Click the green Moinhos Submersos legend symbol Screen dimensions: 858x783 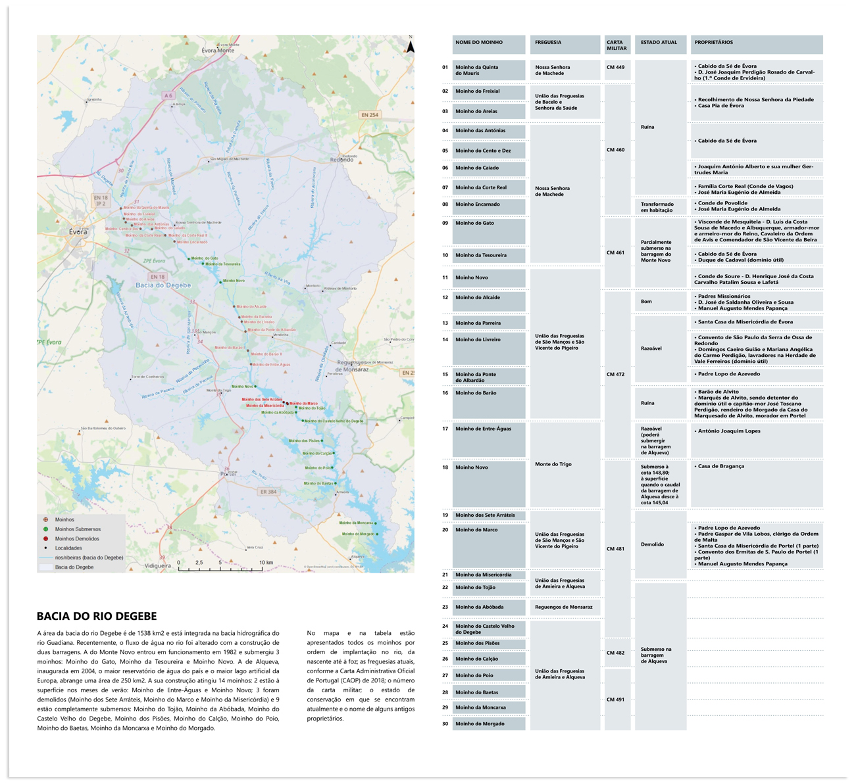[x=45, y=529]
